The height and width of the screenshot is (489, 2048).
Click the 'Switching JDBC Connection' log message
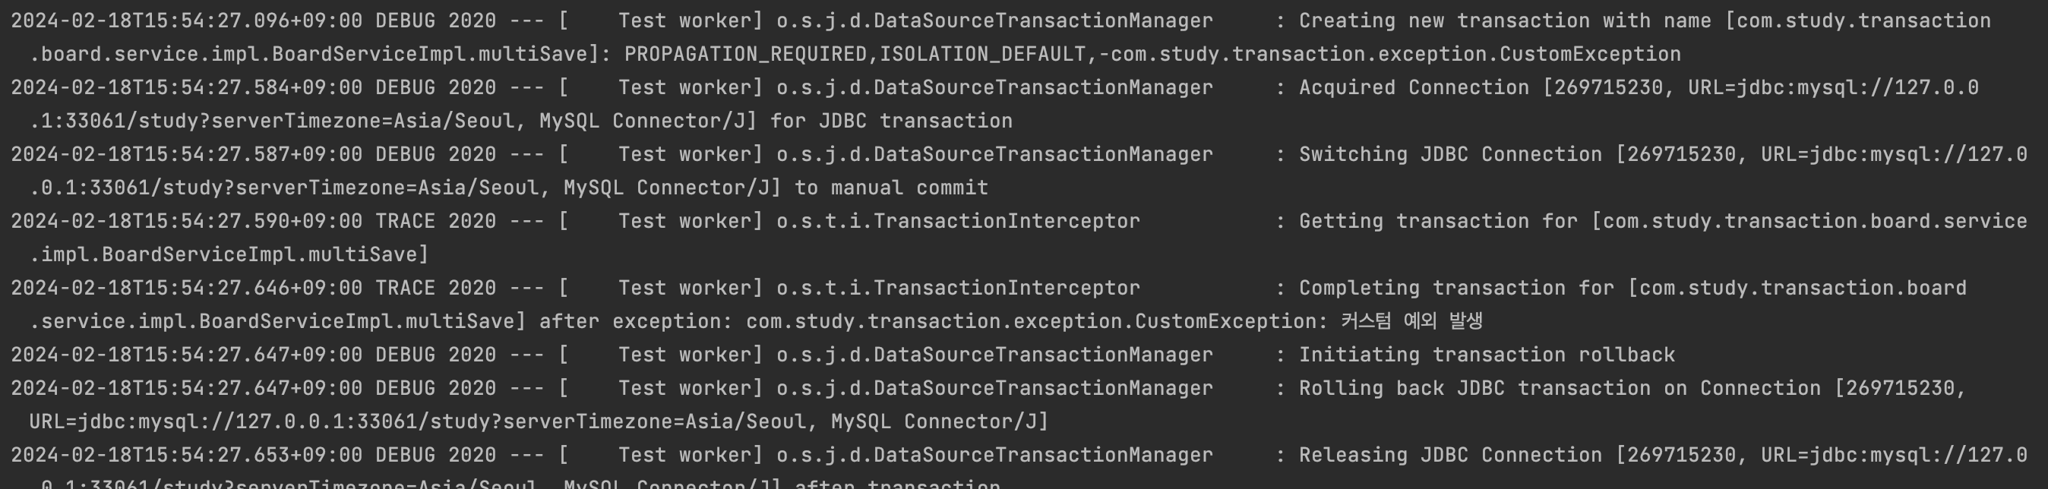pos(1450,154)
